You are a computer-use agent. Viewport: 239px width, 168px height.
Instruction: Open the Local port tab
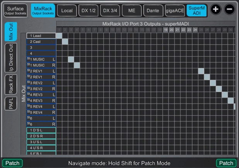pyautogui.click(x=67, y=10)
